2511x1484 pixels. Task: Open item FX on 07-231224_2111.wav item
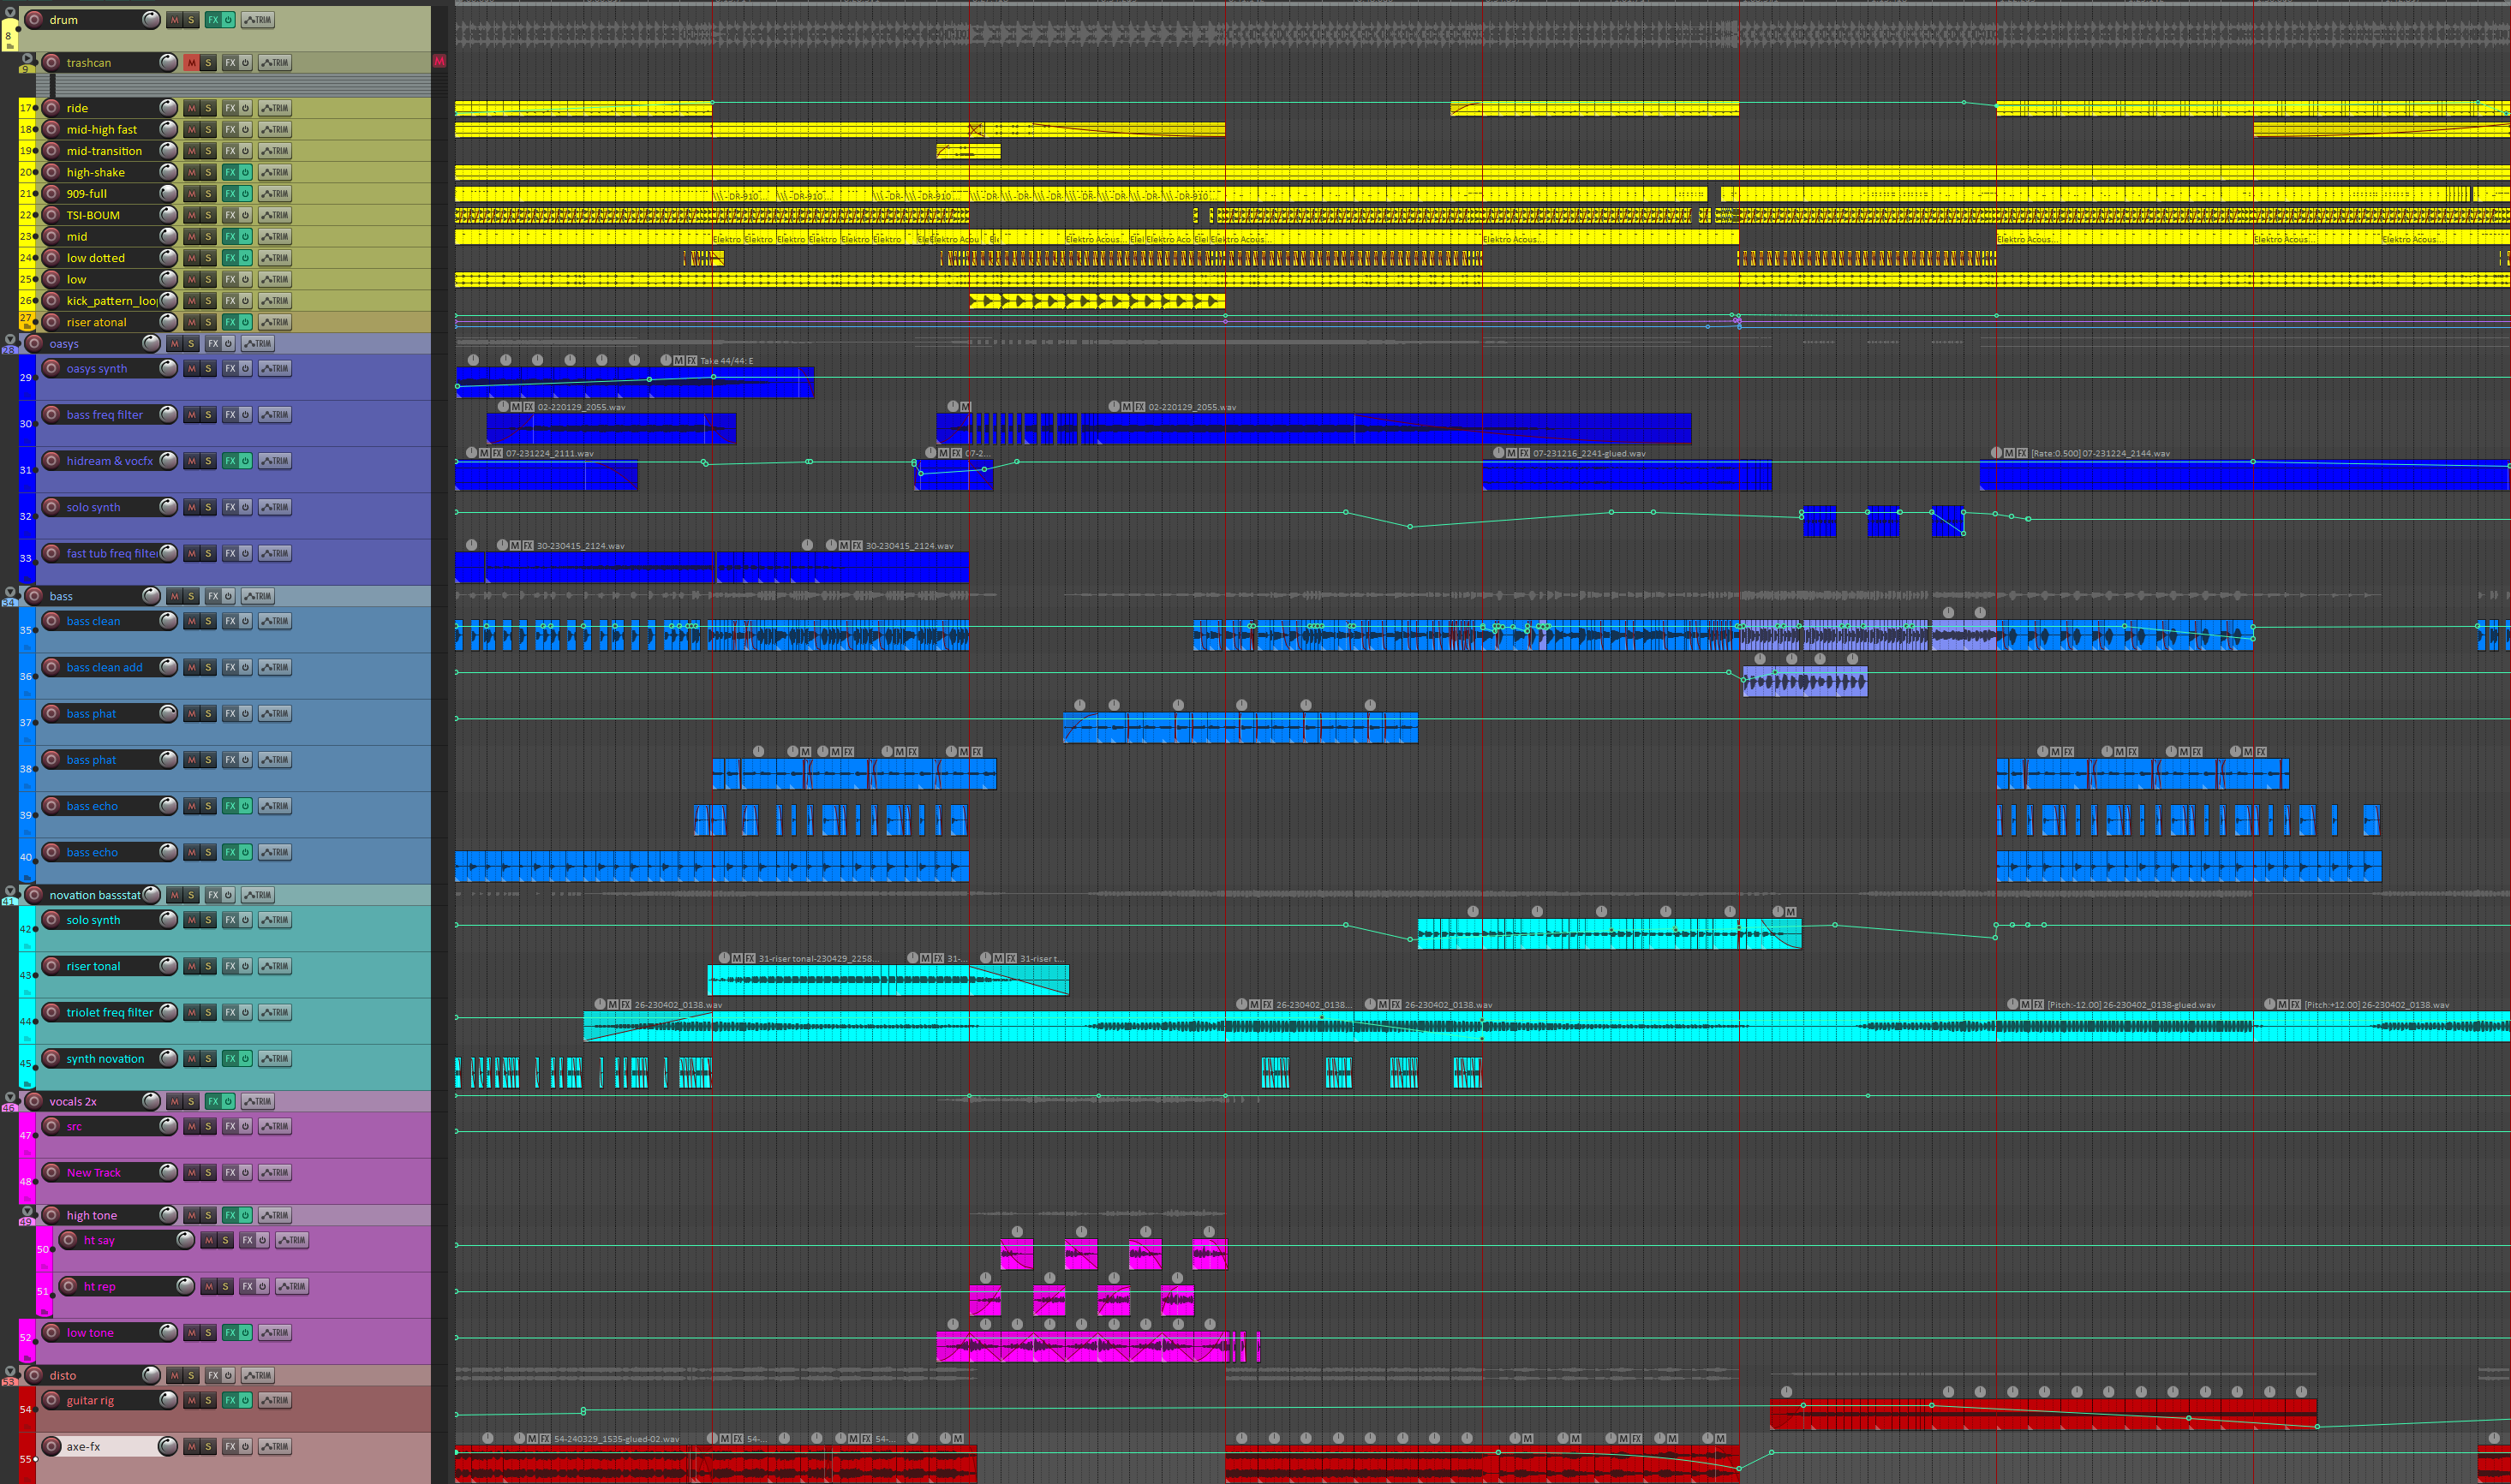496,453
